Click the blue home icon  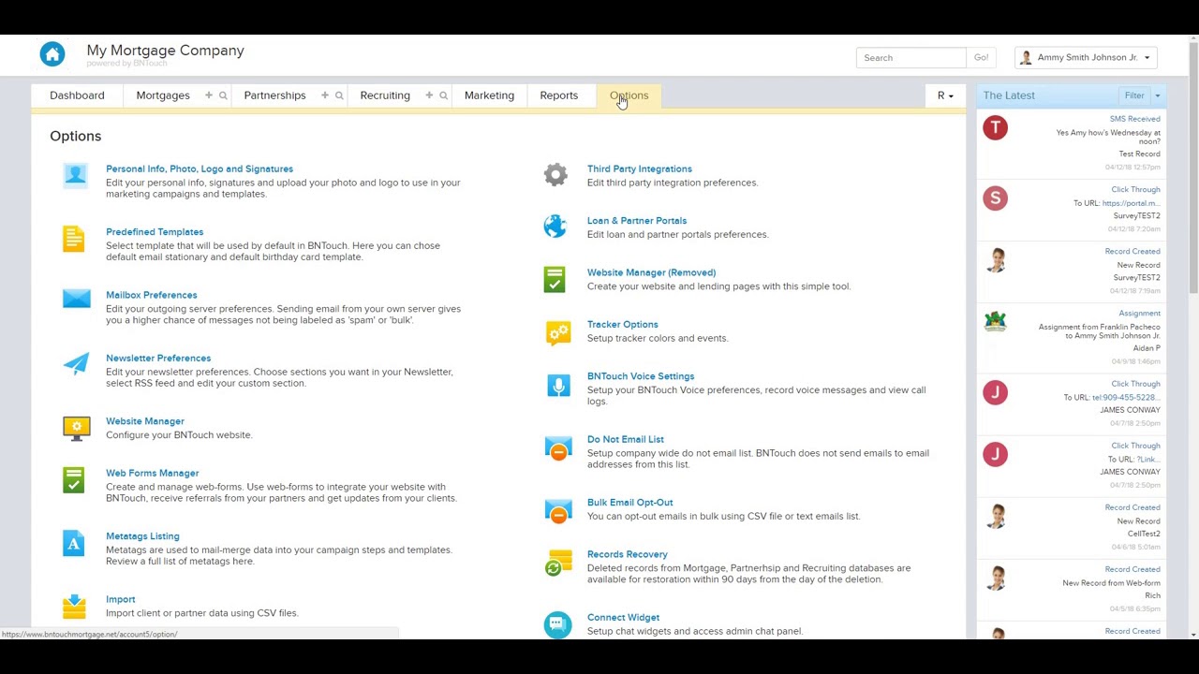click(x=52, y=54)
